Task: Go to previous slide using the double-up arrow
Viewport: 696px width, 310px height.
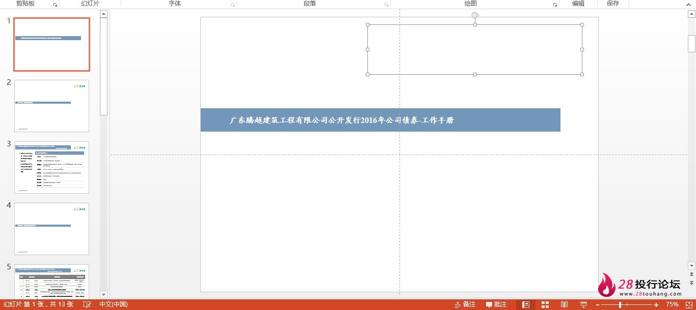Action: pyautogui.click(x=691, y=275)
